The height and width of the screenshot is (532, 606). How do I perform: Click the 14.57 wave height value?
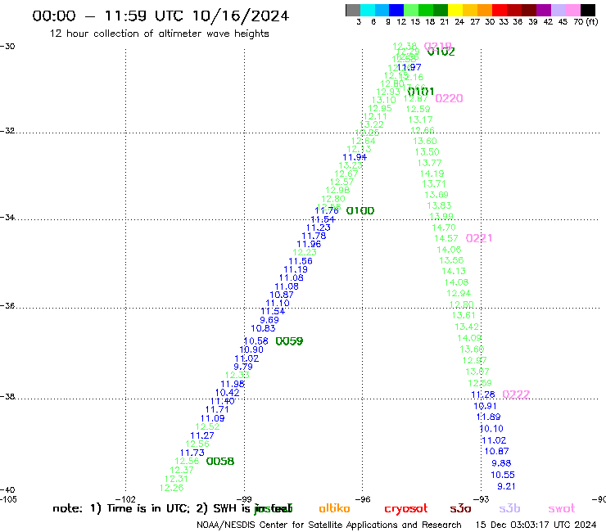(446, 238)
